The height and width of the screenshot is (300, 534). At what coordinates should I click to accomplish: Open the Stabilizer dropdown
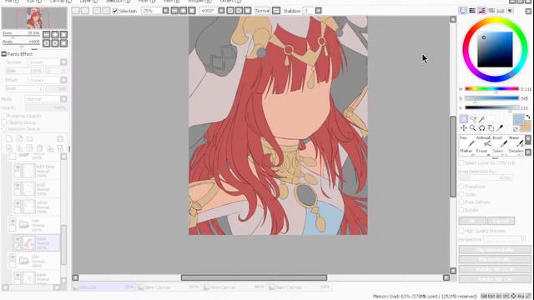click(x=319, y=11)
